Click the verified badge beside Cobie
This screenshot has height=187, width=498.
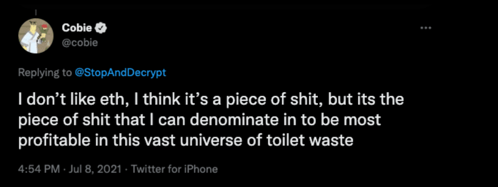(101, 28)
